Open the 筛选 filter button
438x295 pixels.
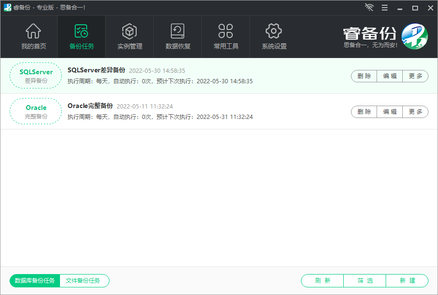click(x=365, y=280)
